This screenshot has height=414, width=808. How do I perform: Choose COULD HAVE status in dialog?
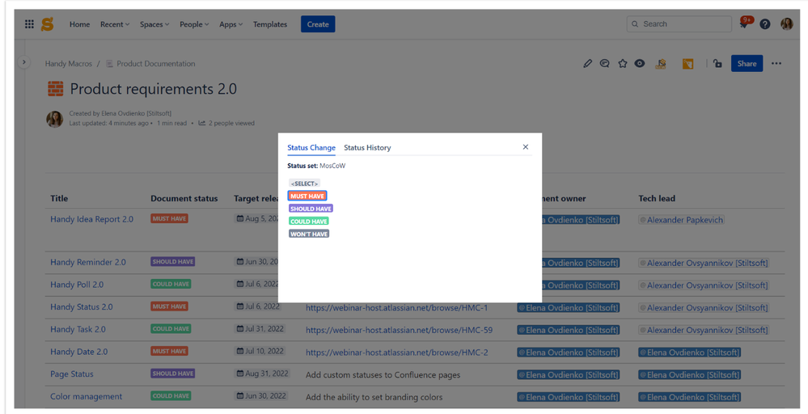(x=309, y=221)
